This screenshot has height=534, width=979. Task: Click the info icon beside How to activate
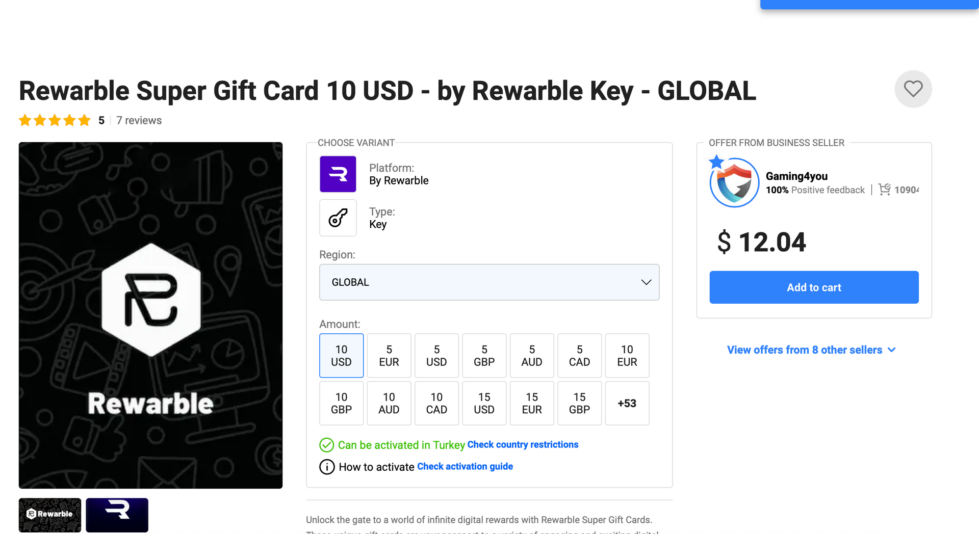(327, 467)
